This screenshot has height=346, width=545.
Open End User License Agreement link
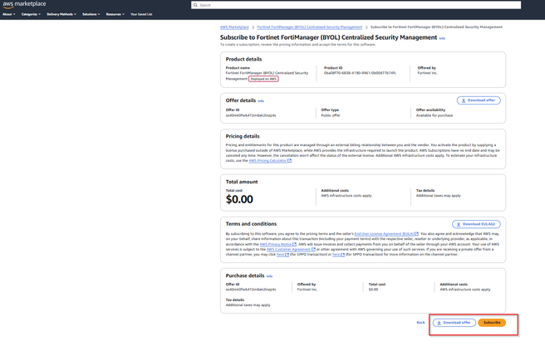click(x=386, y=234)
